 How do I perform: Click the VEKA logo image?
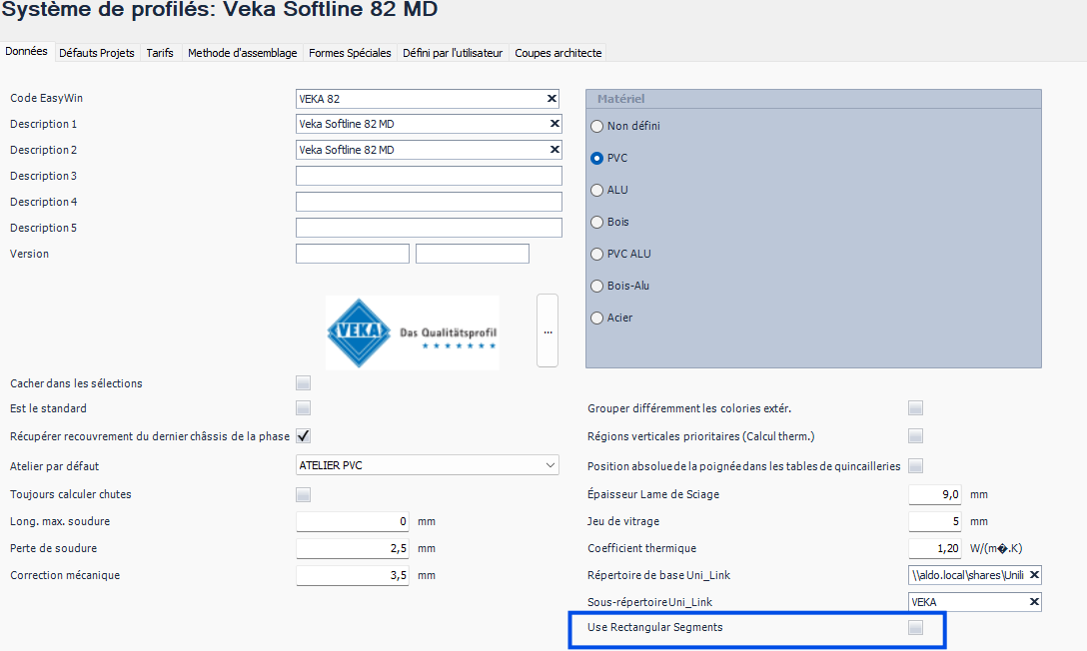click(x=413, y=332)
